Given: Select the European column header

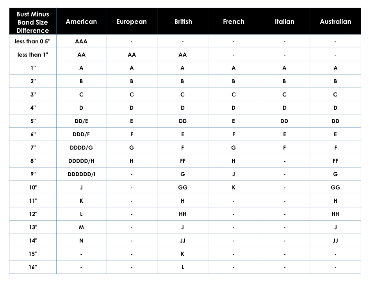Looking at the screenshot, I should [131, 21].
